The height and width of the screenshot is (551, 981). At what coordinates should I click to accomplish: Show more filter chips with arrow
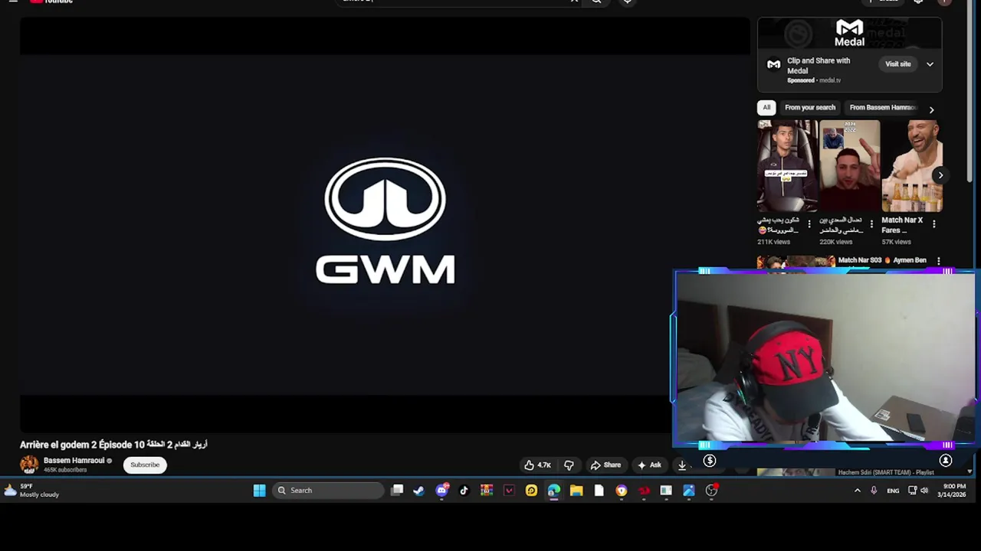[931, 109]
